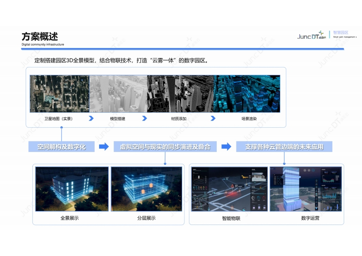362x256 pixels.
Task: Click the 智能物联 caption
Action: pos(231,218)
